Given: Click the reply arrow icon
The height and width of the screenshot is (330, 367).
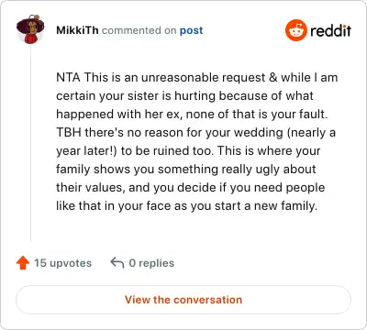Looking at the screenshot, I should pyautogui.click(x=117, y=263).
